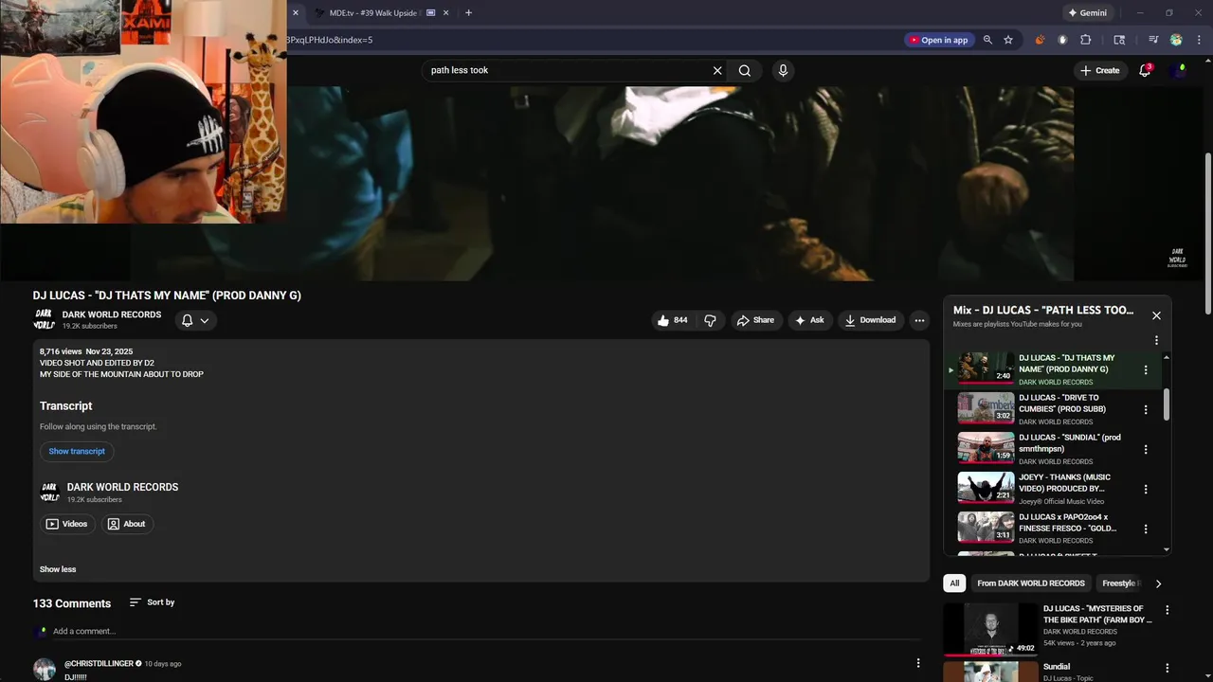Click the page vertical scrollbar
The width and height of the screenshot is (1213, 682).
point(1207,232)
